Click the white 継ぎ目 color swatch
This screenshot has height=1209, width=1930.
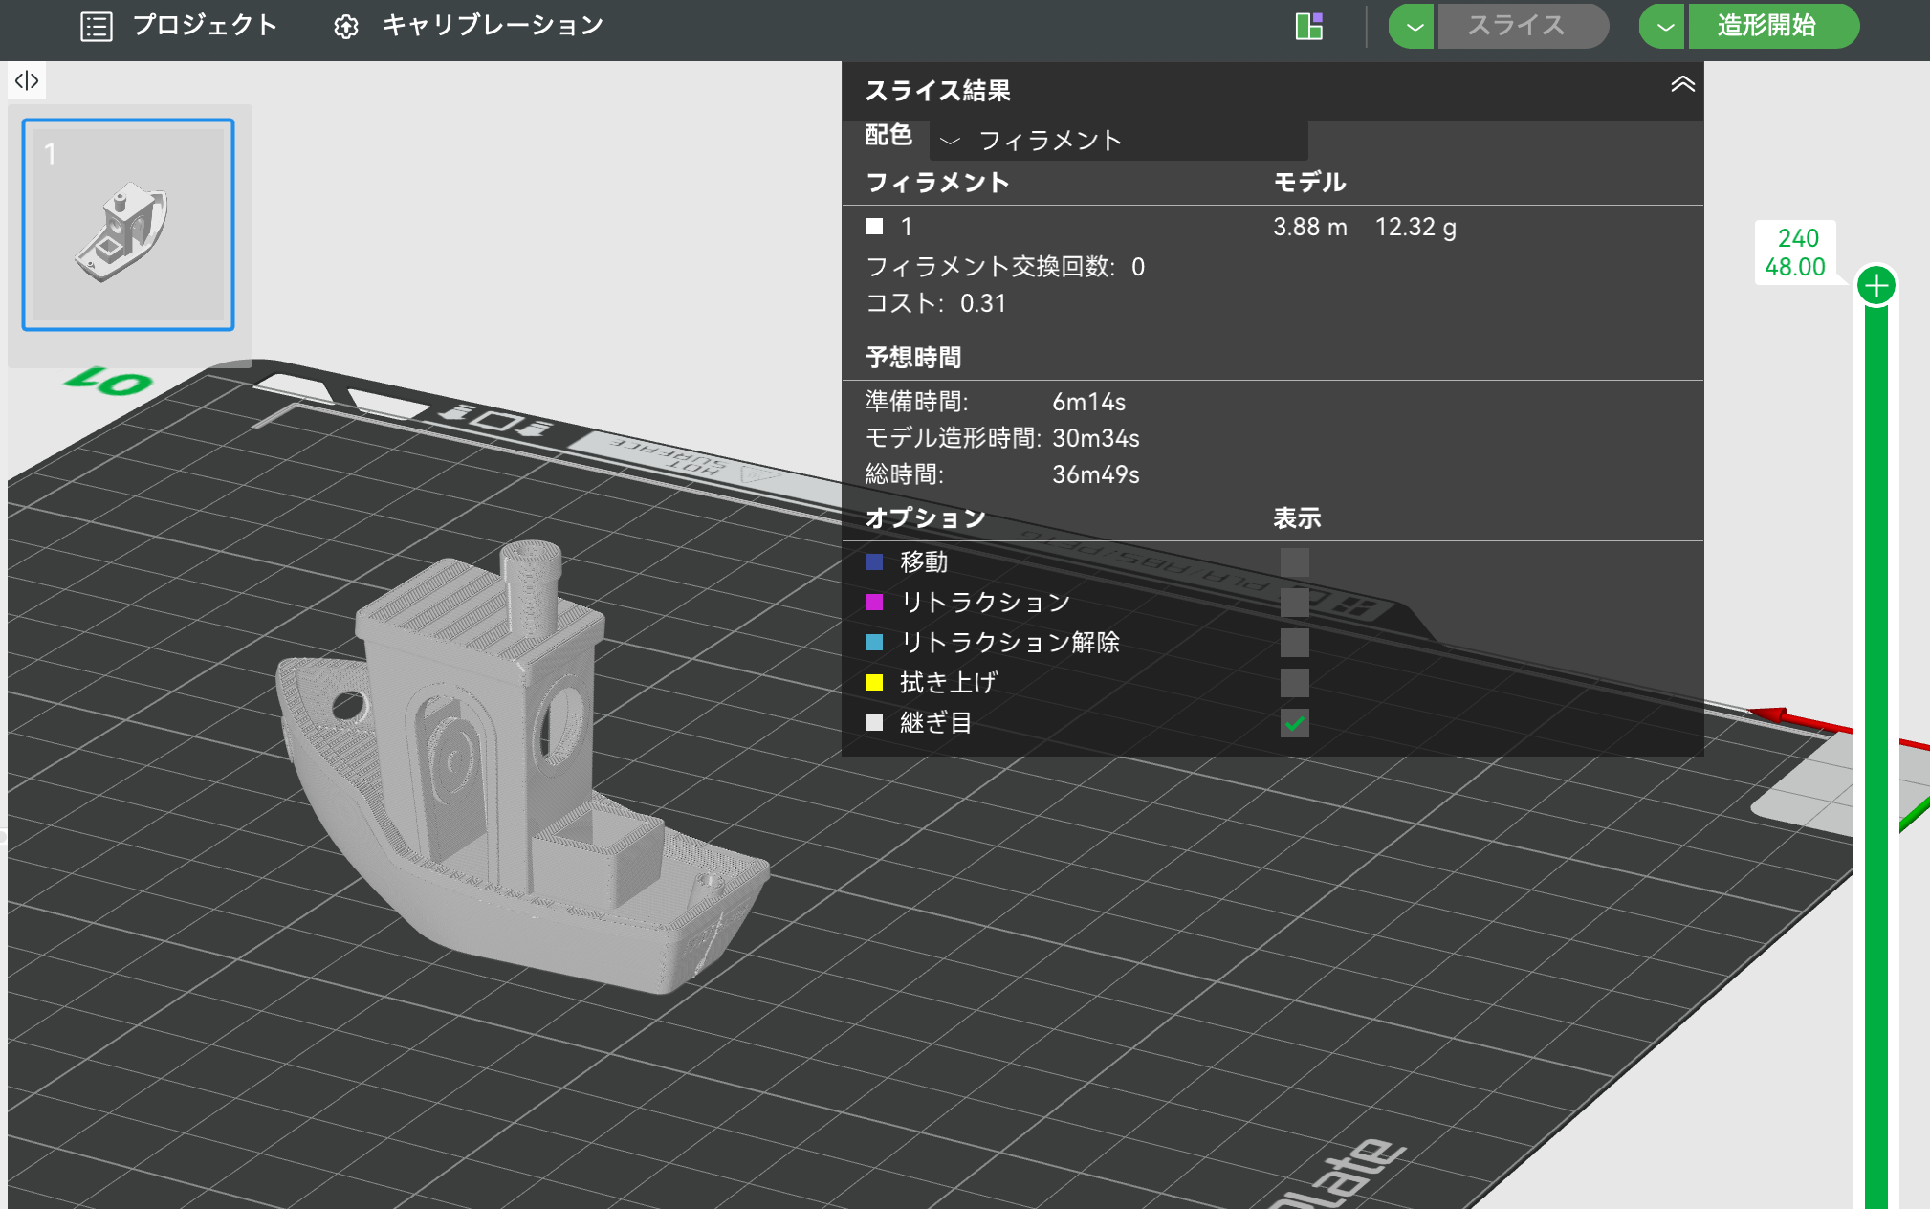(x=874, y=722)
